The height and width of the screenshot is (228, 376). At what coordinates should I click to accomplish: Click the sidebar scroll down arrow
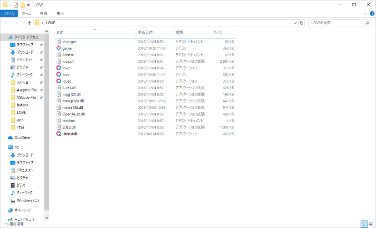coord(47,218)
